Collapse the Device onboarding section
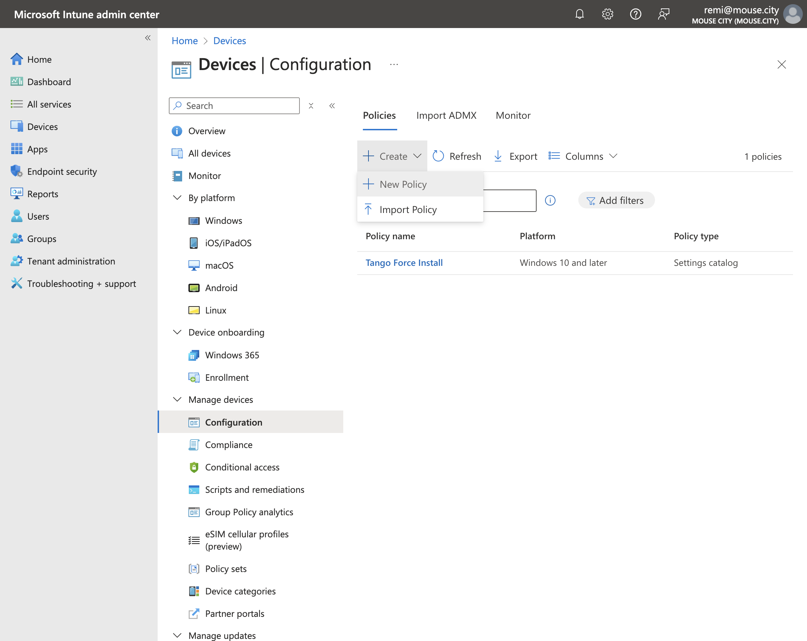 tap(177, 332)
